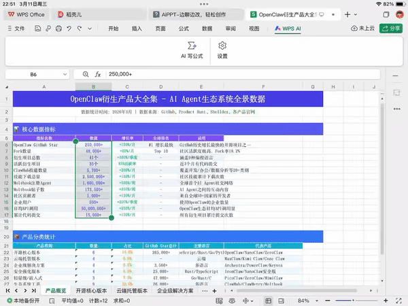
Task: Click the formula bar showing 250,000+
Action: pos(242,74)
